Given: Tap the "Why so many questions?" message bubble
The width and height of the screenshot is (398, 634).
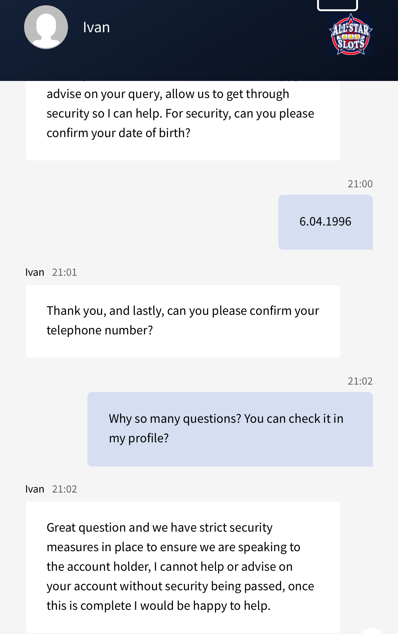Looking at the screenshot, I should click(230, 429).
